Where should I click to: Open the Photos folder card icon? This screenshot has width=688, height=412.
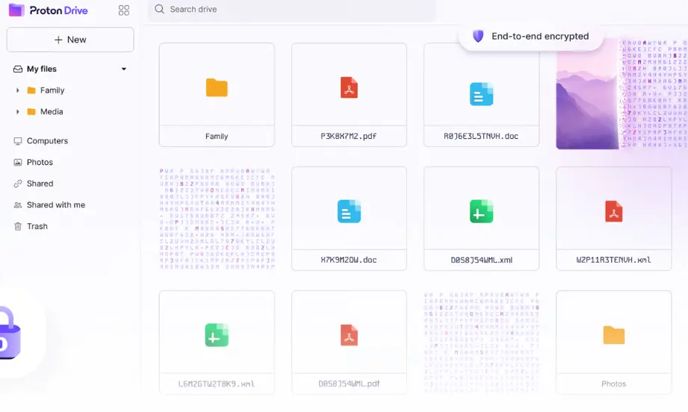tap(614, 335)
